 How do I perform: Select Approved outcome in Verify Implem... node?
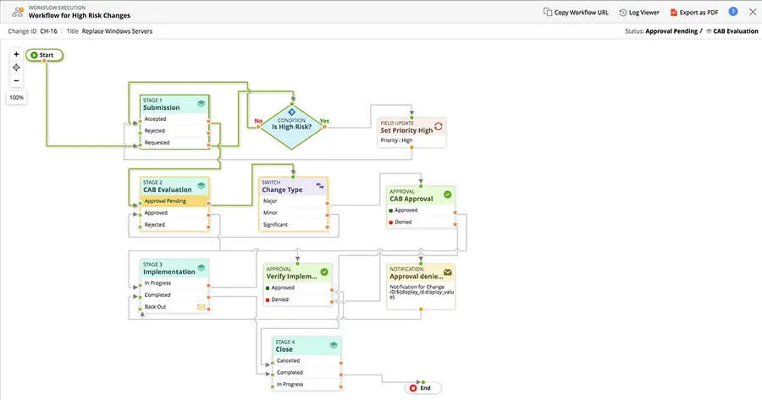[x=298, y=288]
